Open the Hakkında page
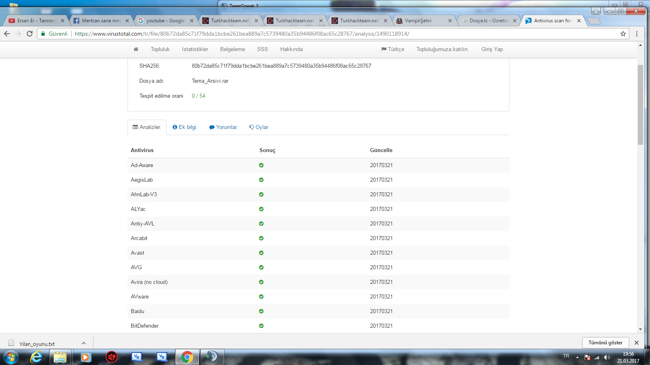 point(291,49)
